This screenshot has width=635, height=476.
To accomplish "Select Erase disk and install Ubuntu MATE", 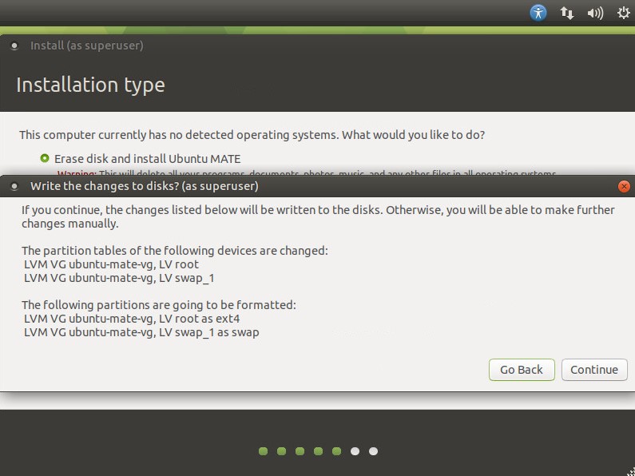I will [x=46, y=158].
